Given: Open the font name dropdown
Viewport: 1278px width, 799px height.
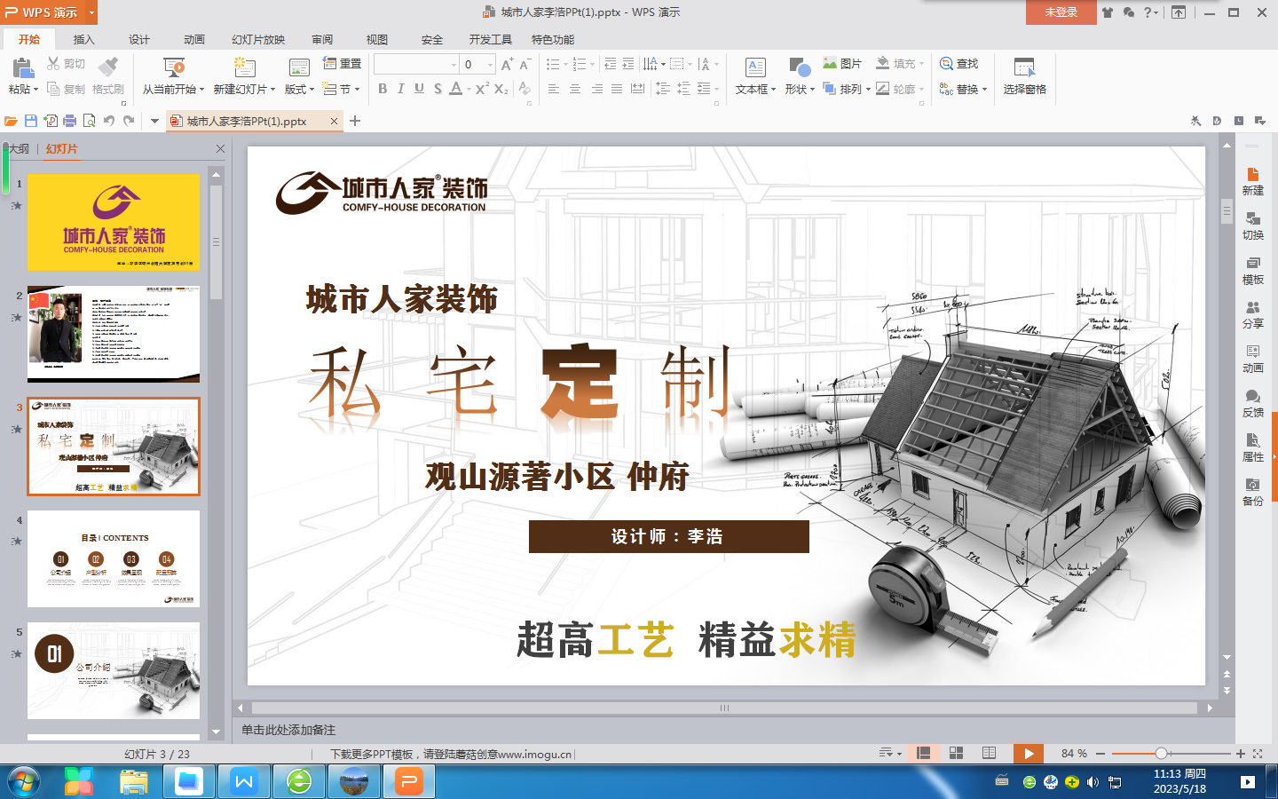Looking at the screenshot, I should (454, 65).
